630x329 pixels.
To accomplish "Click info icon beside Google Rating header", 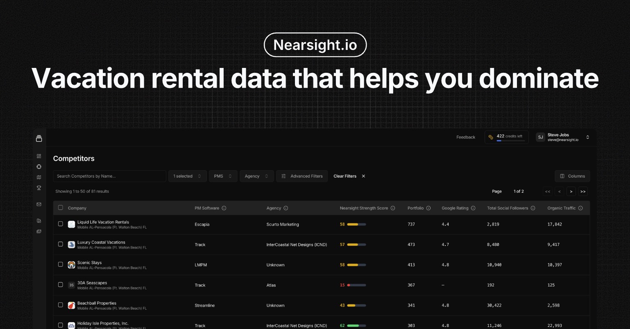I will [x=473, y=208].
